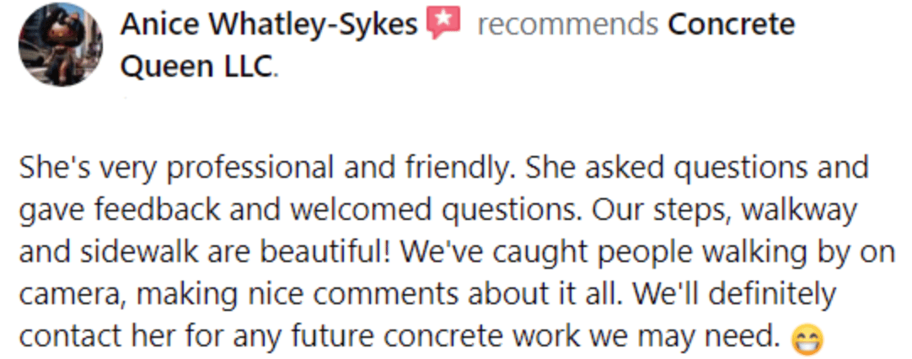
Task: Click "Queen LLC" on the header's second line
Action: click(196, 67)
